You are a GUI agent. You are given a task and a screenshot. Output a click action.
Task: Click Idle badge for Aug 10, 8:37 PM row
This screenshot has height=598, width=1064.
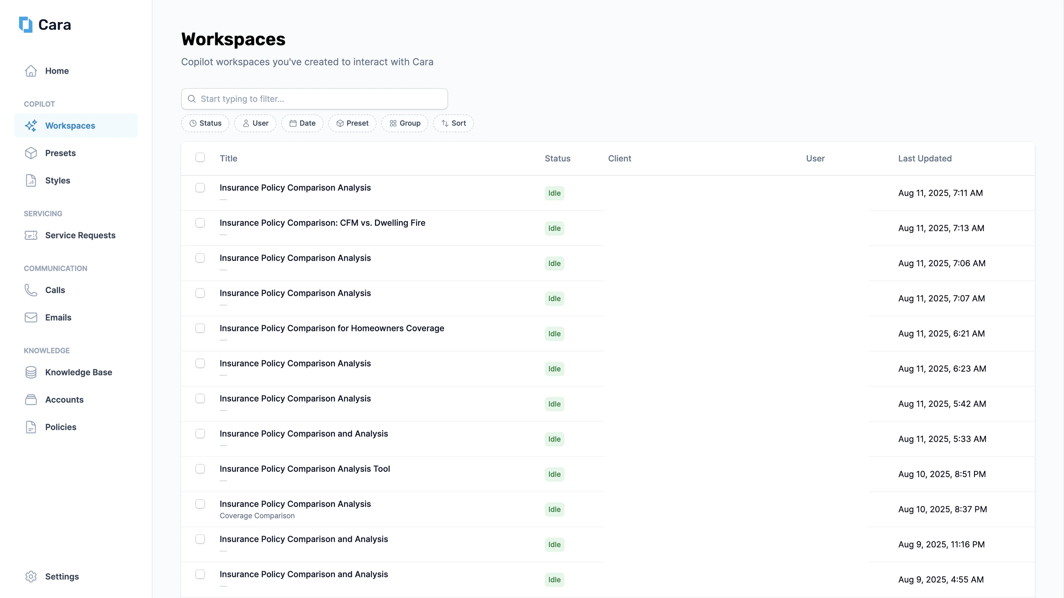554,509
